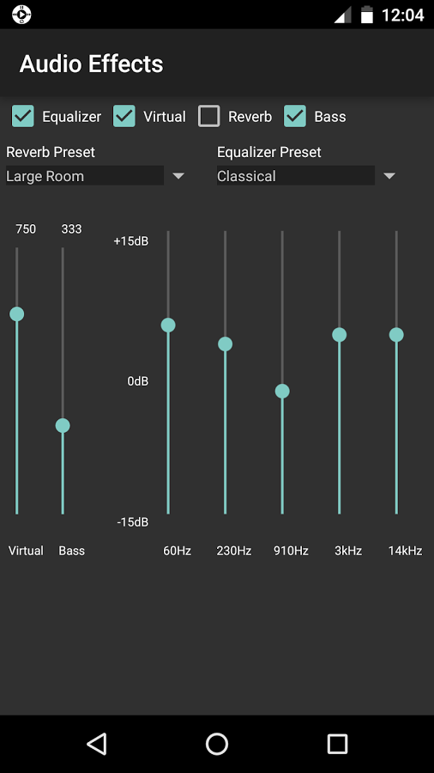The image size is (434, 773).
Task: Click the 60Hz band slider handle
Action: [168, 325]
